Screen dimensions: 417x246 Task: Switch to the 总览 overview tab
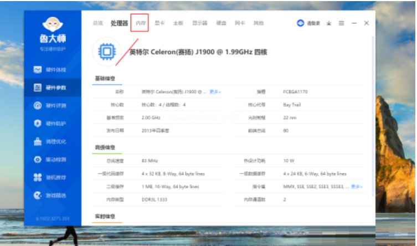(x=98, y=23)
